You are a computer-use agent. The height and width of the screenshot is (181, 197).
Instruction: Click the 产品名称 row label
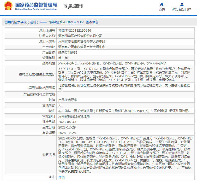[x=49, y=52]
